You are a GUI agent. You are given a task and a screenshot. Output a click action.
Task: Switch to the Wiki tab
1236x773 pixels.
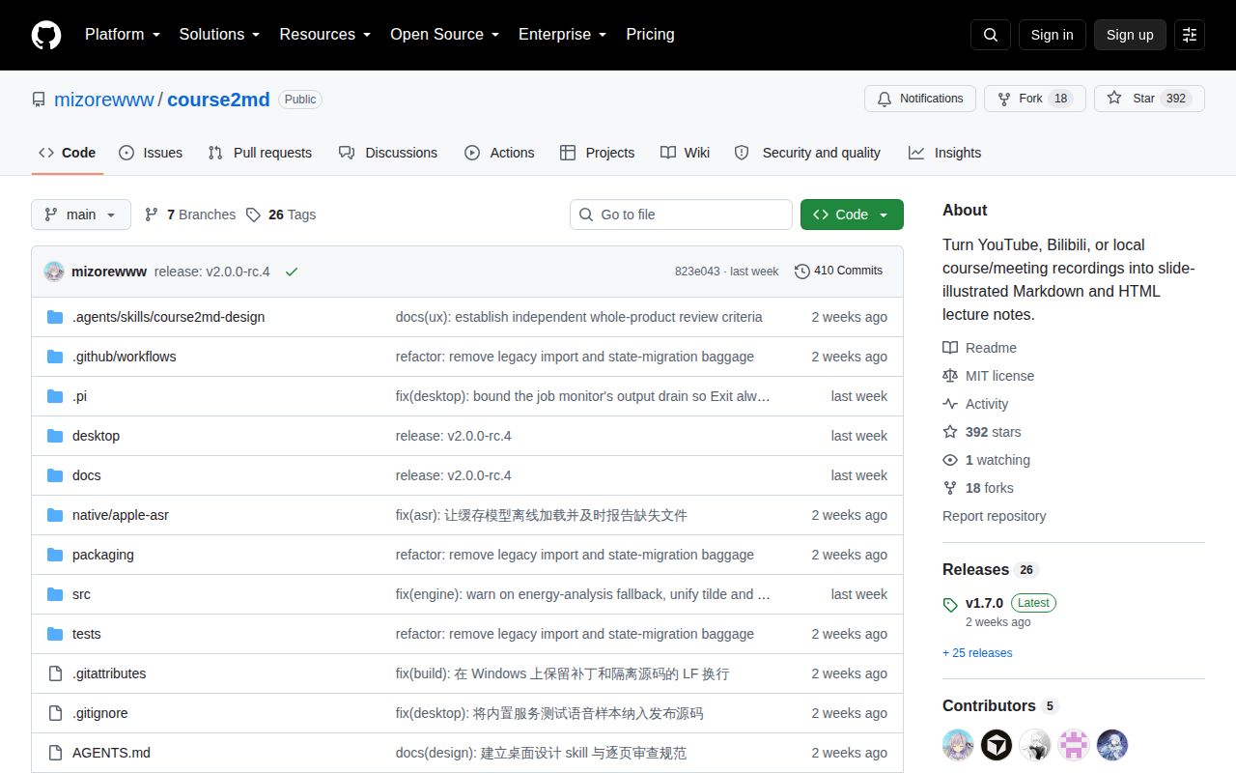tap(685, 153)
